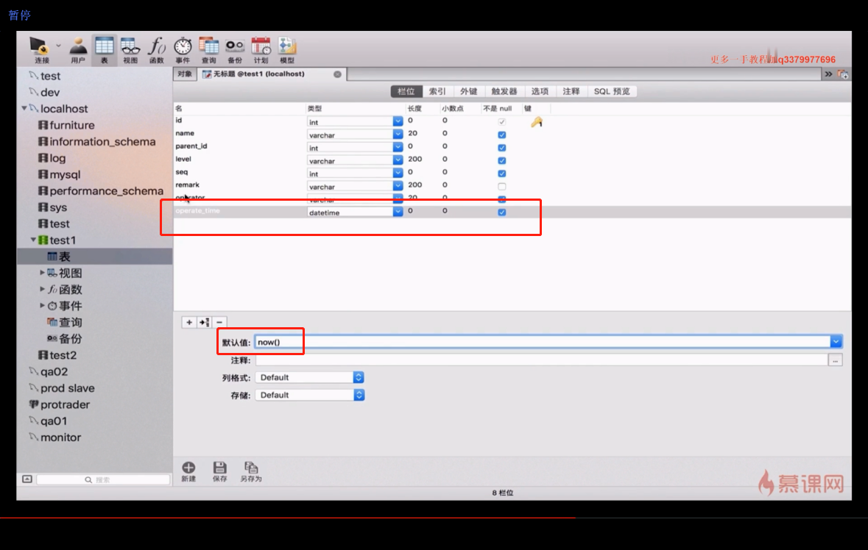Switch to the 选项 (options) tab
This screenshot has width=868, height=550.
[540, 91]
